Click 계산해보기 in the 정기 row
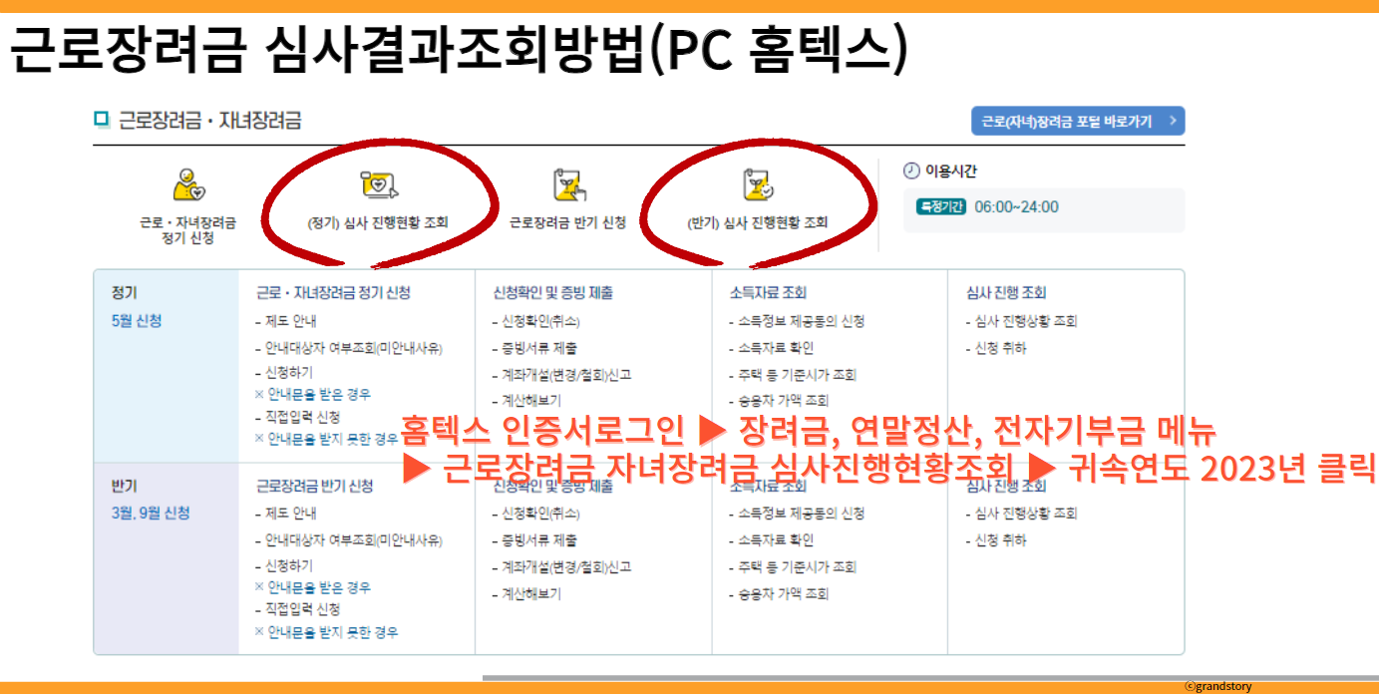 coord(526,400)
